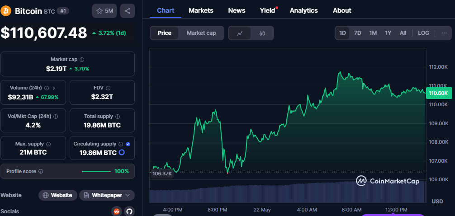The image size is (455, 216).
Task: Click the 21M BTC max supply value
Action: coord(33,152)
